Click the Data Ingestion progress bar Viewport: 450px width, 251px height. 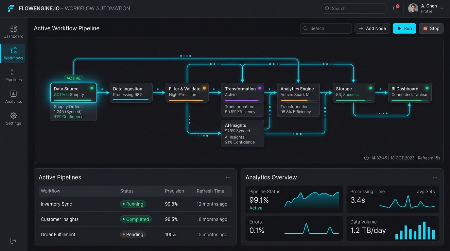tap(131, 100)
